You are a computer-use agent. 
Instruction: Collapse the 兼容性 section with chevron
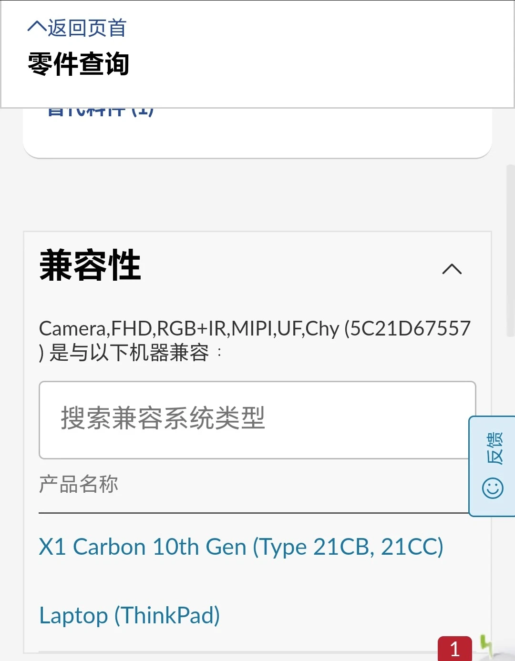tap(452, 269)
